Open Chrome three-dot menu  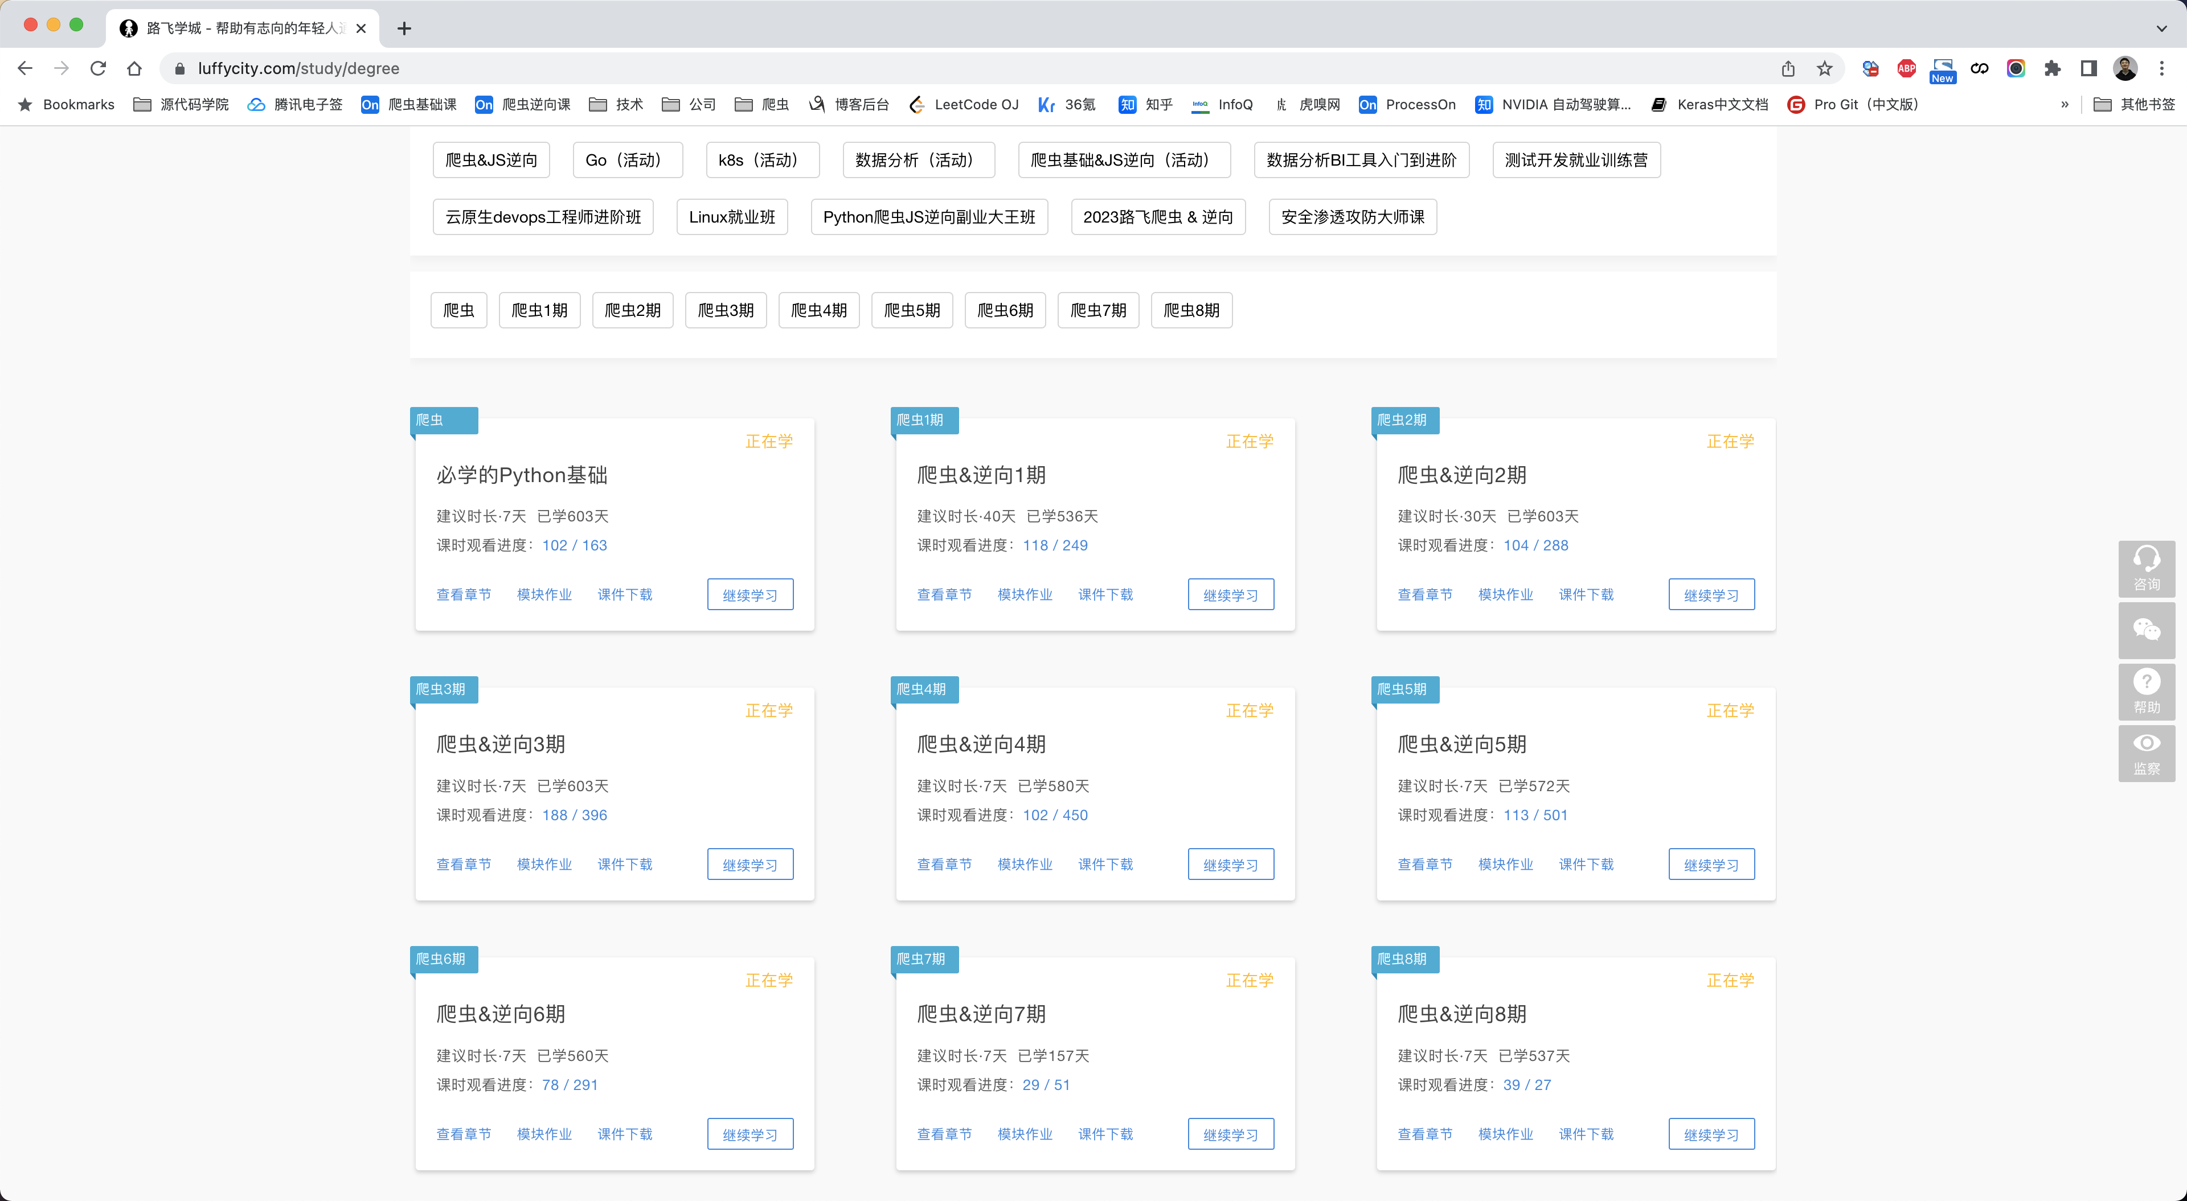(x=2161, y=69)
